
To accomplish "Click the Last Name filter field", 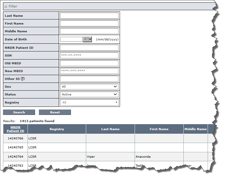I will pyautogui.click(x=89, y=16).
